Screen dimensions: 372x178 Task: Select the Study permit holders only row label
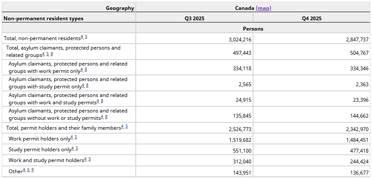[x=40, y=150]
